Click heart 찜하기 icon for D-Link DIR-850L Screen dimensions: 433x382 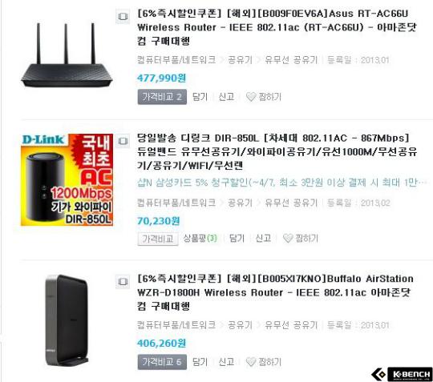click(x=288, y=238)
